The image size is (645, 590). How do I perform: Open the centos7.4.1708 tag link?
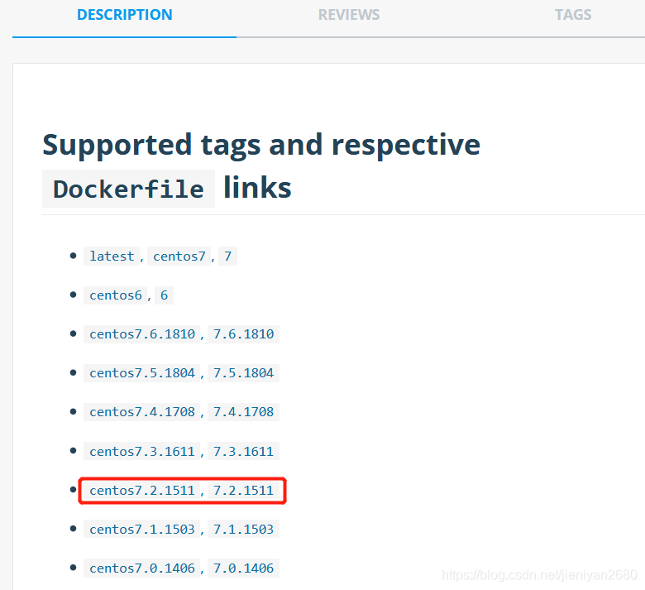pos(142,412)
